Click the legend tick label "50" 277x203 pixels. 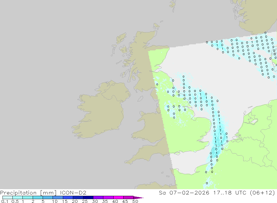coord(135,201)
